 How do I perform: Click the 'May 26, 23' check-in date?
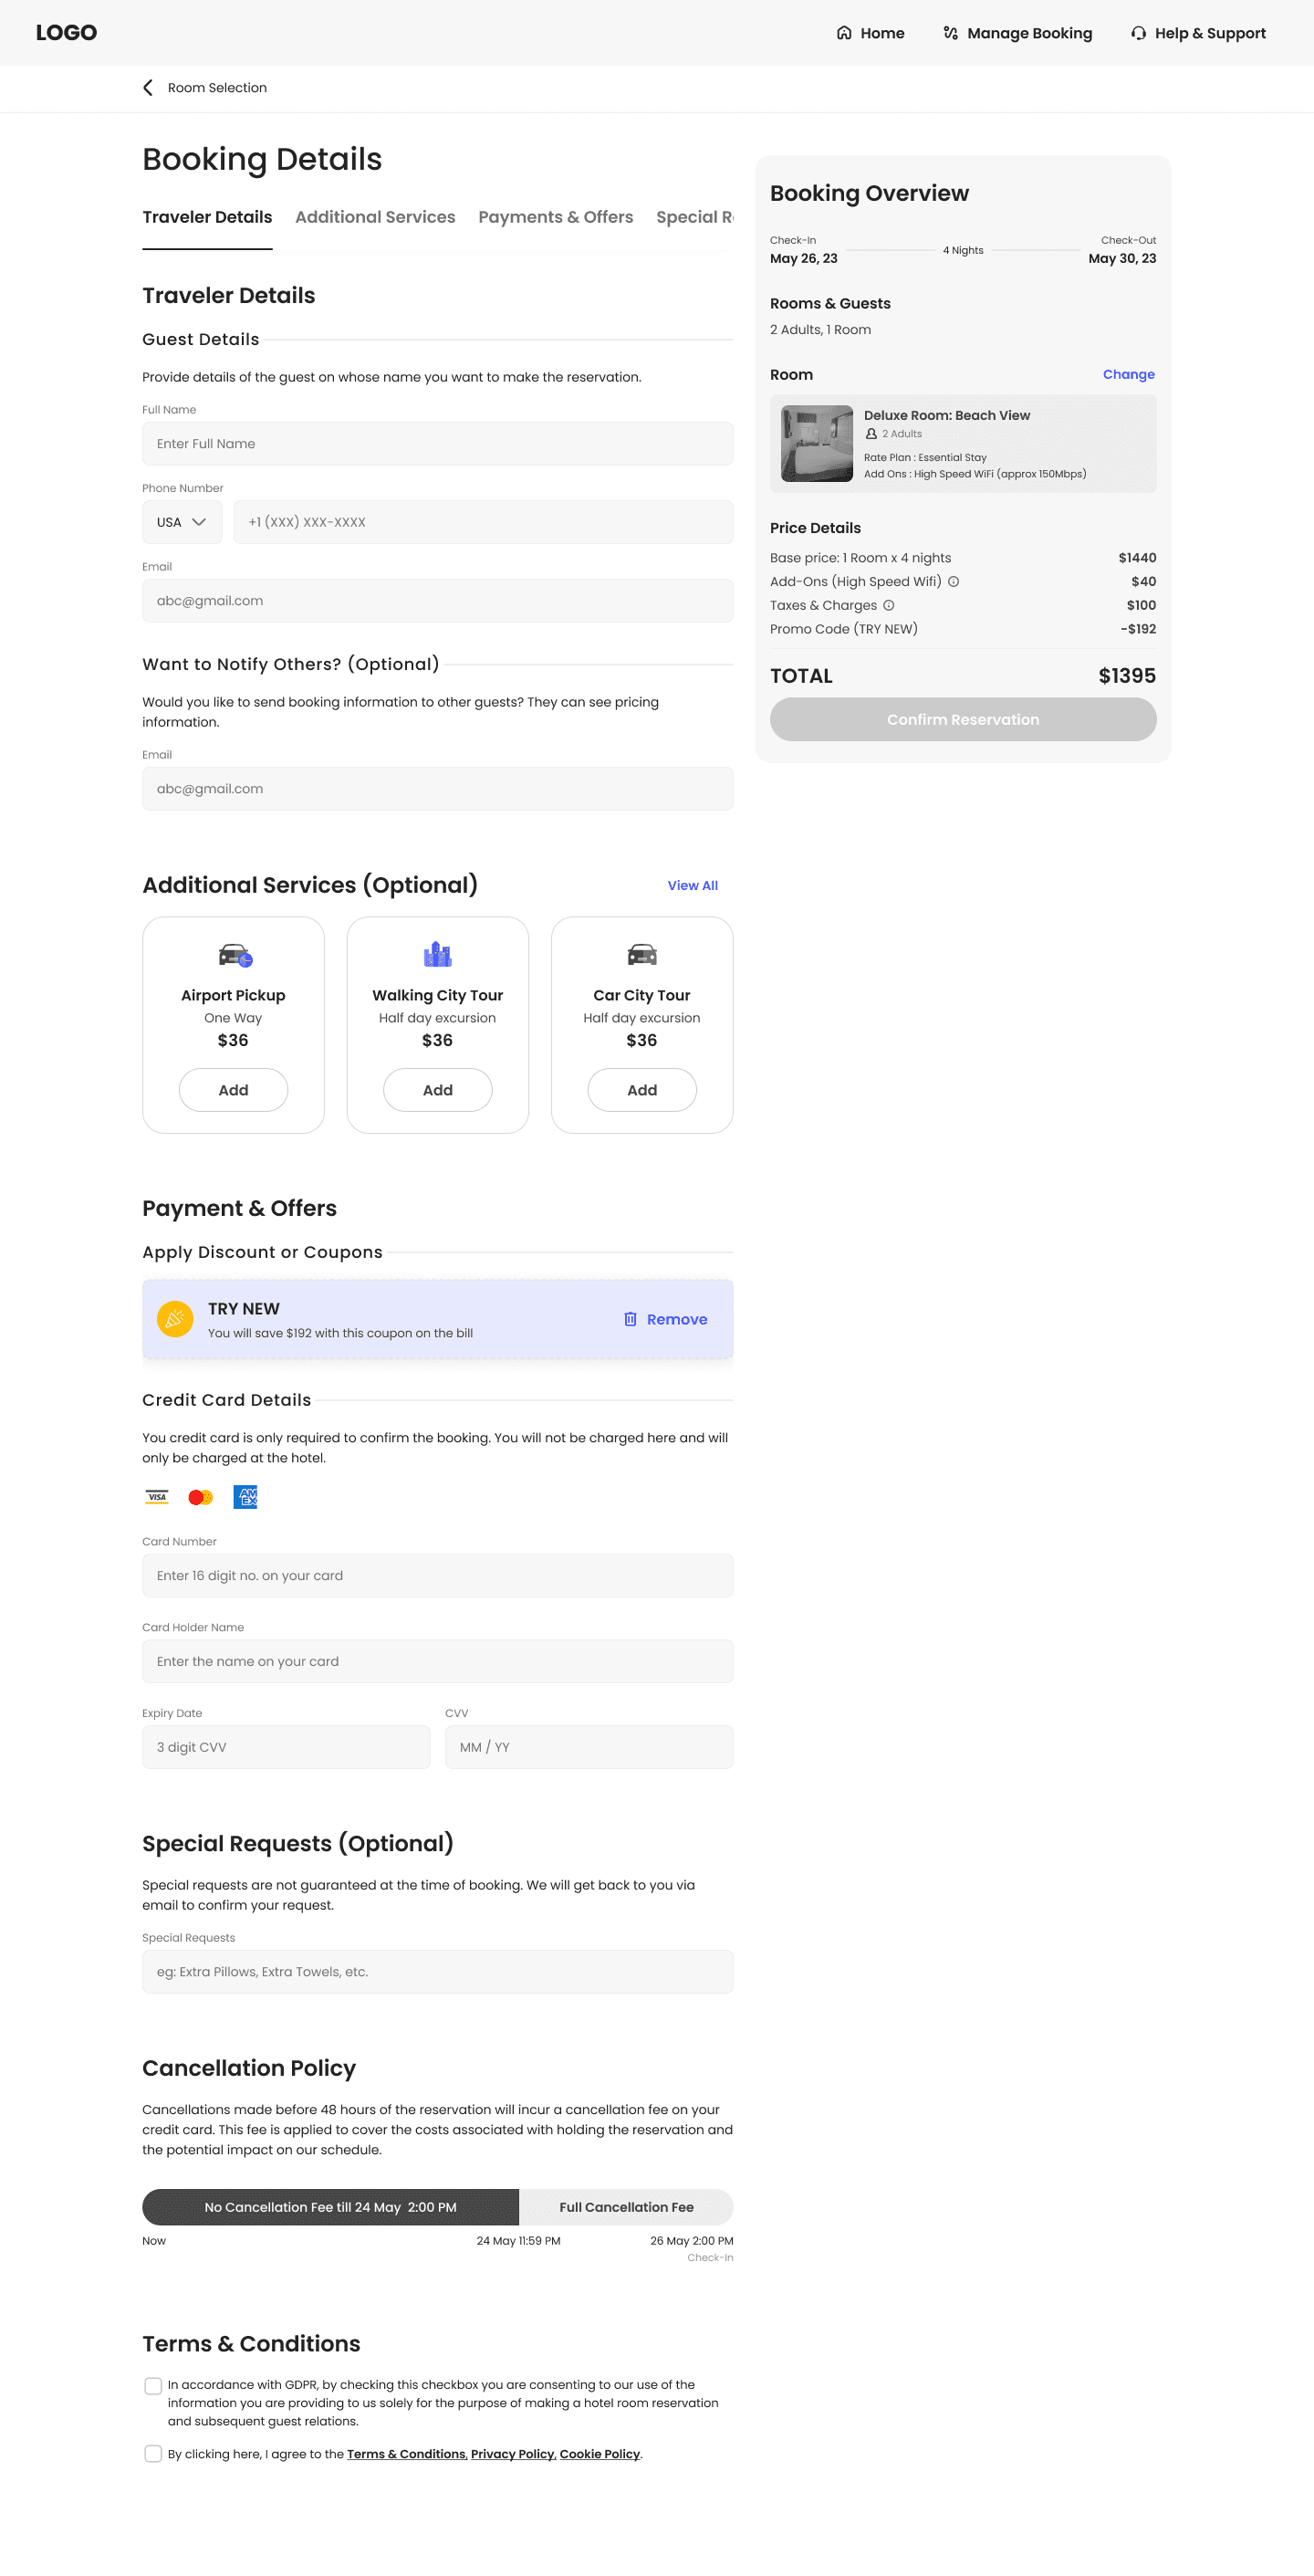(804, 259)
